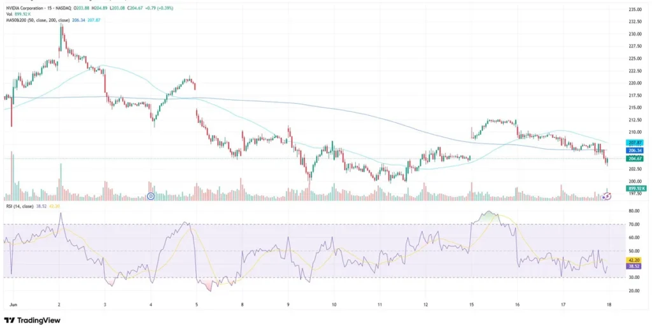This screenshot has height=331, width=652.
Task: Click the purple 38.52 RSI tag on axis
Action: 634,265
